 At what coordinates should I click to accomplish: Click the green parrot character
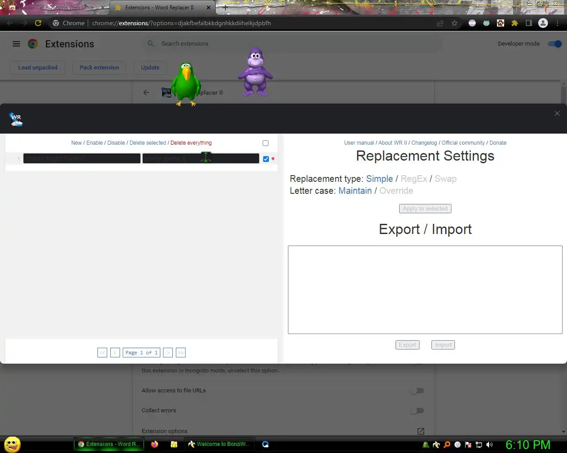coord(186,84)
